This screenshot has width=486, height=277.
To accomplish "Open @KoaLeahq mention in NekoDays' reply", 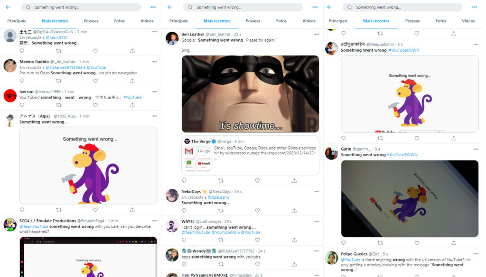I will [218, 197].
